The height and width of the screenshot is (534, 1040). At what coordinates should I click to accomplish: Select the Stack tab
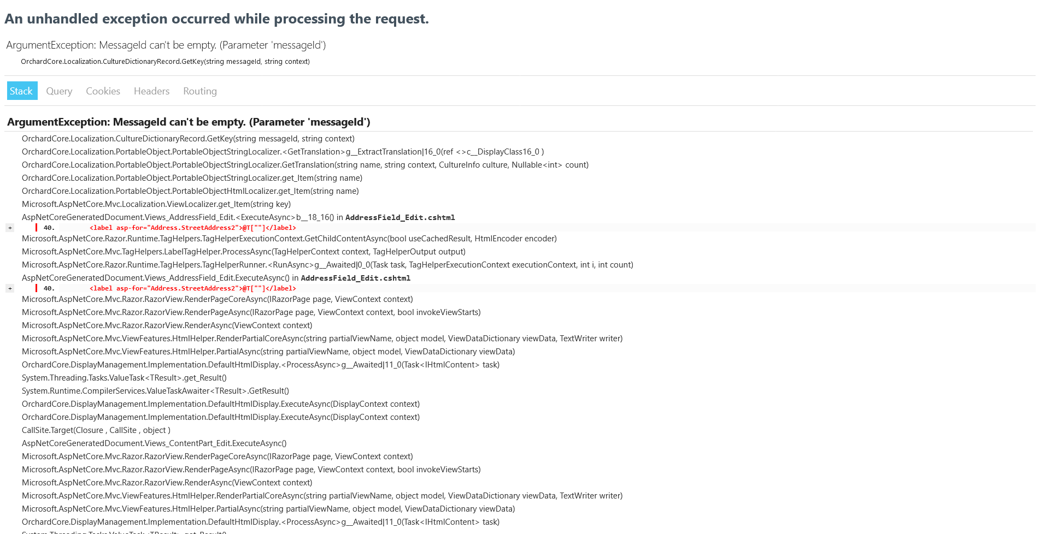click(x=22, y=91)
